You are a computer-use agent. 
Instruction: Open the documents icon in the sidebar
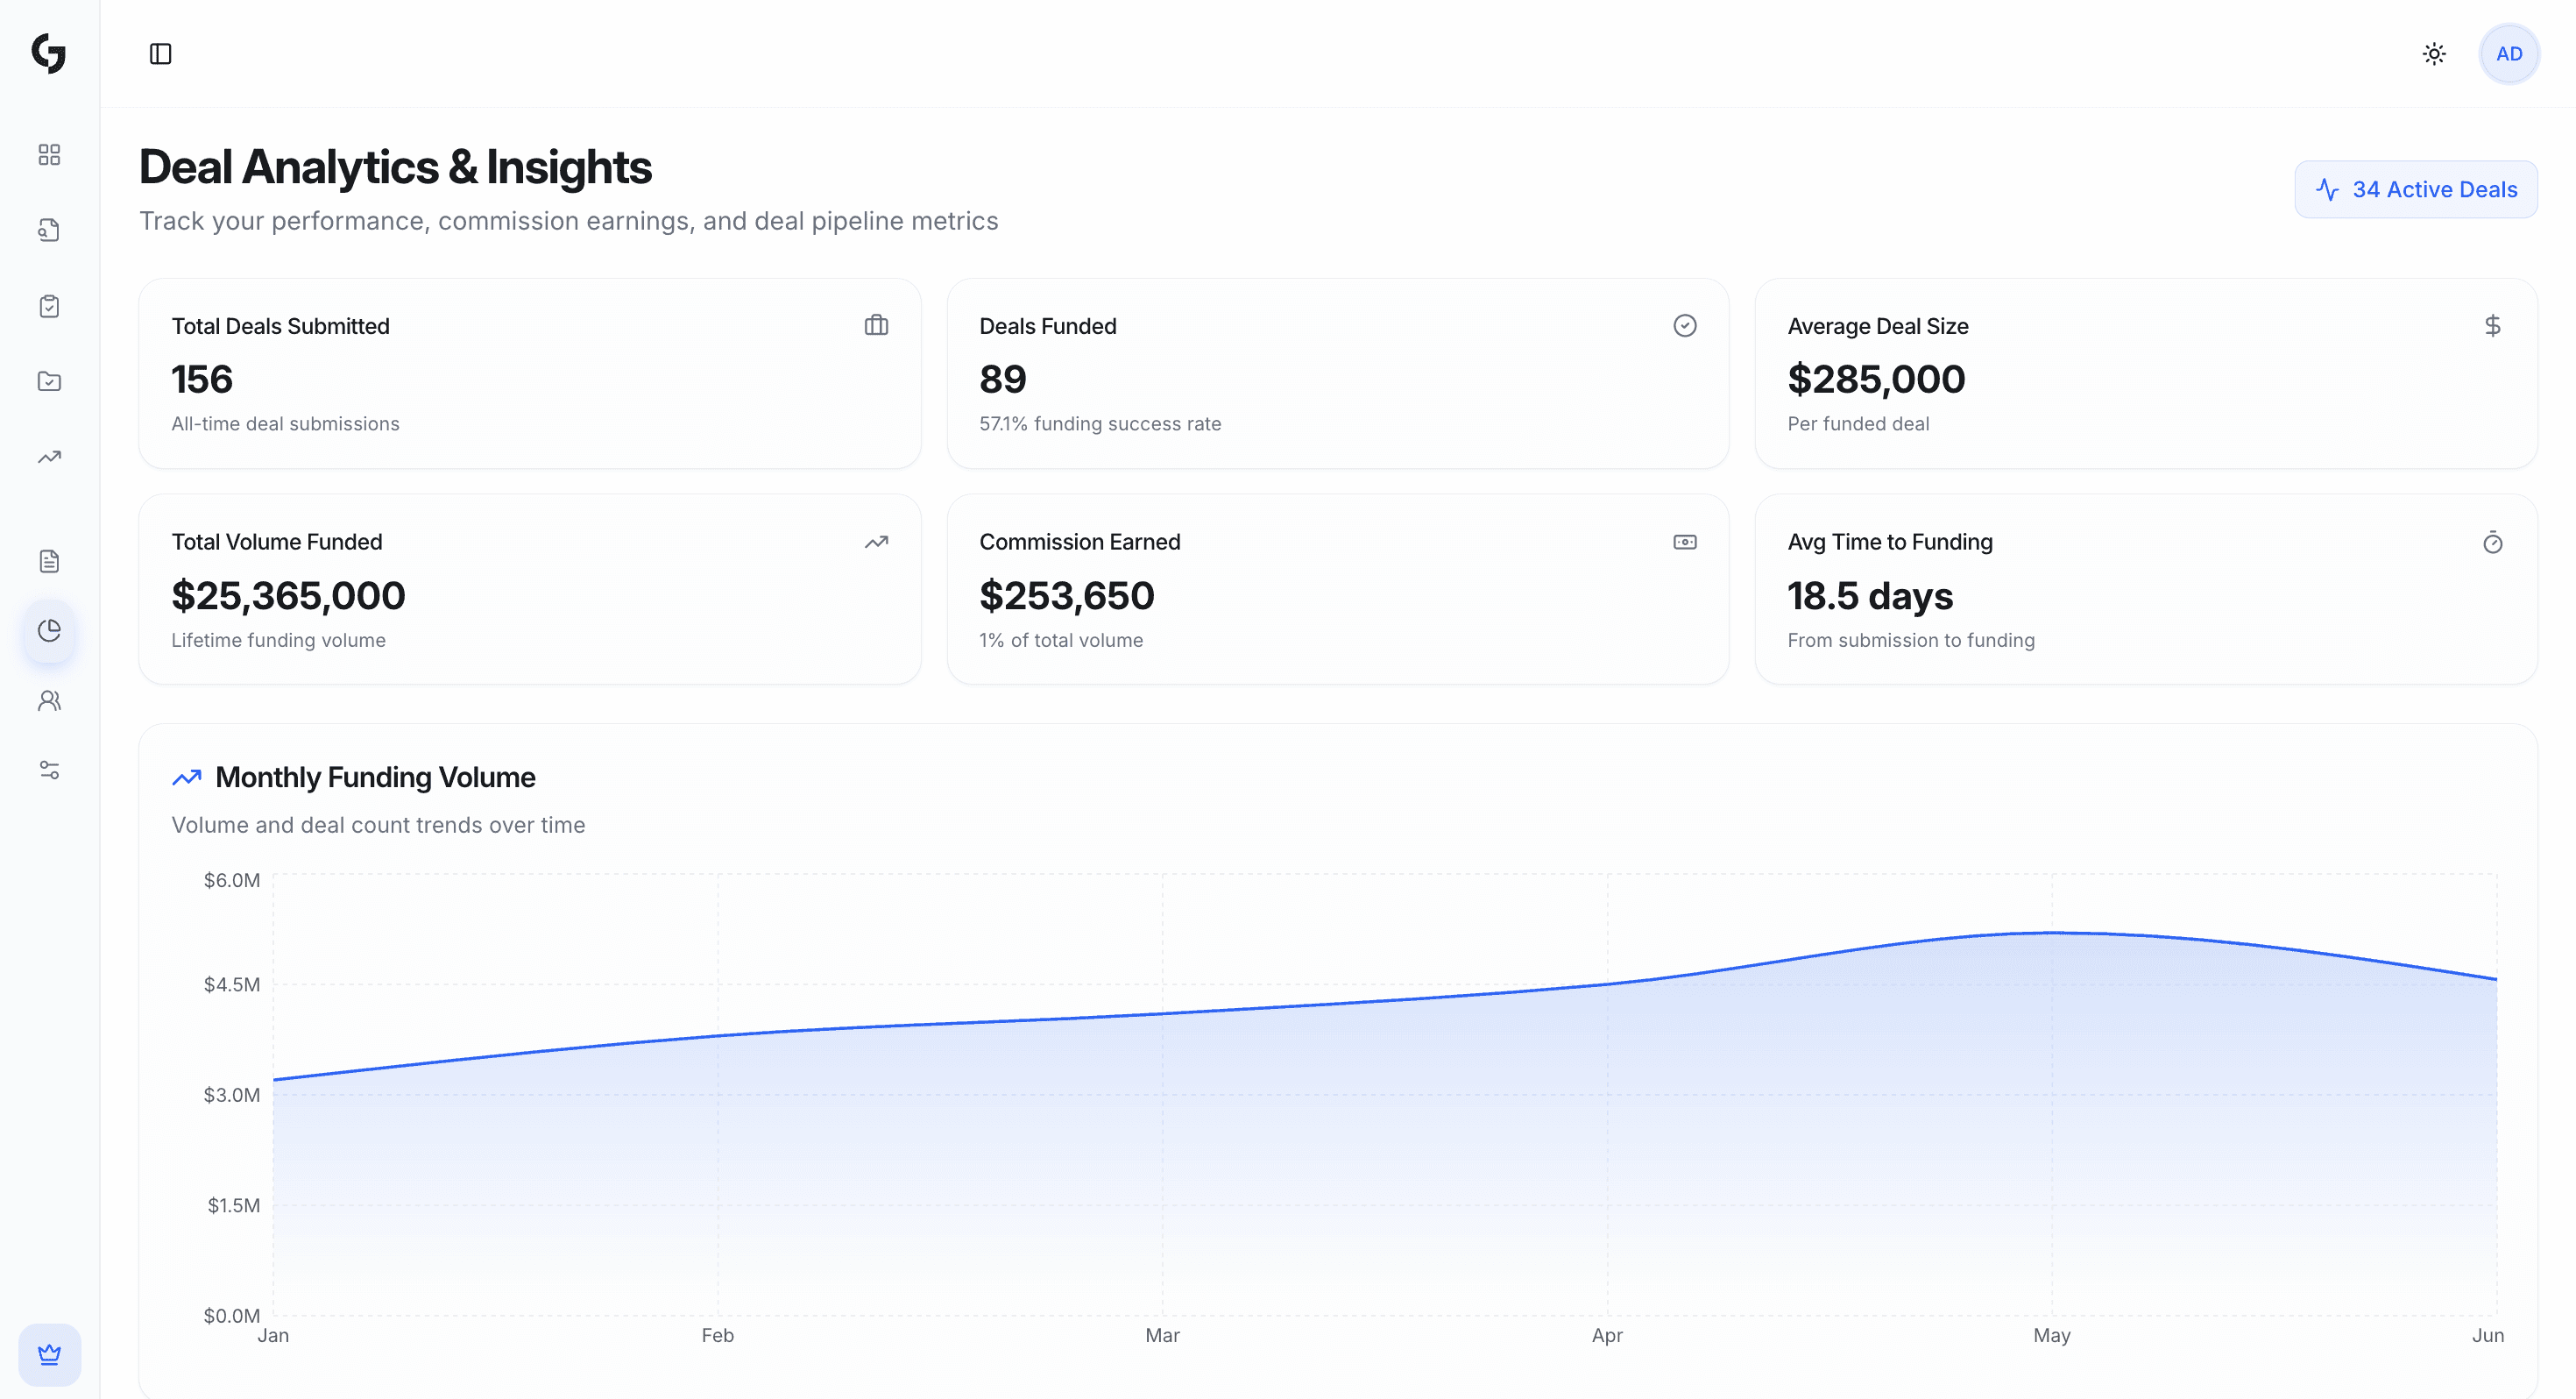[x=49, y=560]
